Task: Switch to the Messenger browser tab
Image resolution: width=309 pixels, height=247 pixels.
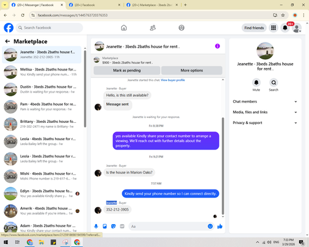Action: 38,5
